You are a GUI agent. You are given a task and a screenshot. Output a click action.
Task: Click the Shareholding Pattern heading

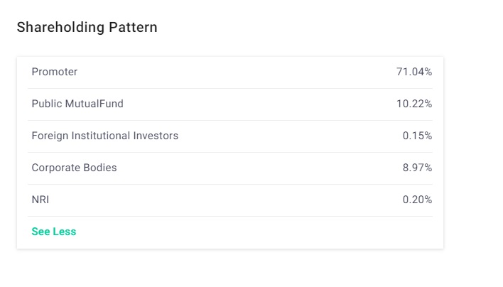pos(87,27)
